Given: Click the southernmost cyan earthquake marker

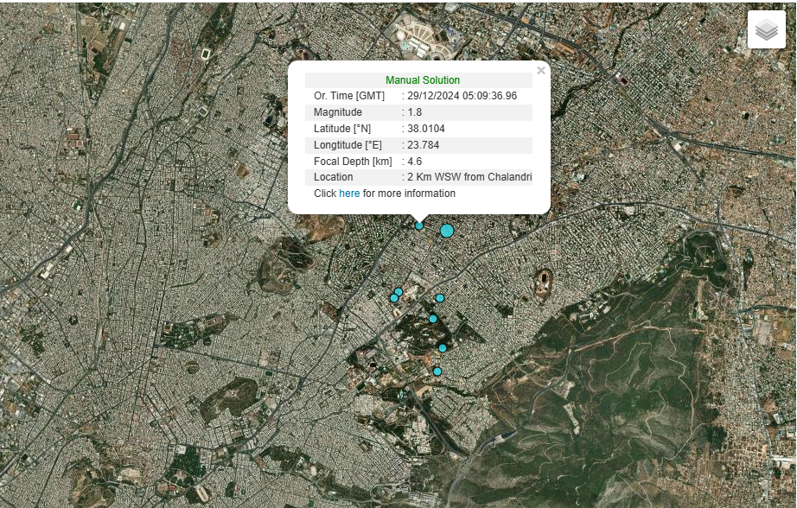Looking at the screenshot, I should 437,371.
